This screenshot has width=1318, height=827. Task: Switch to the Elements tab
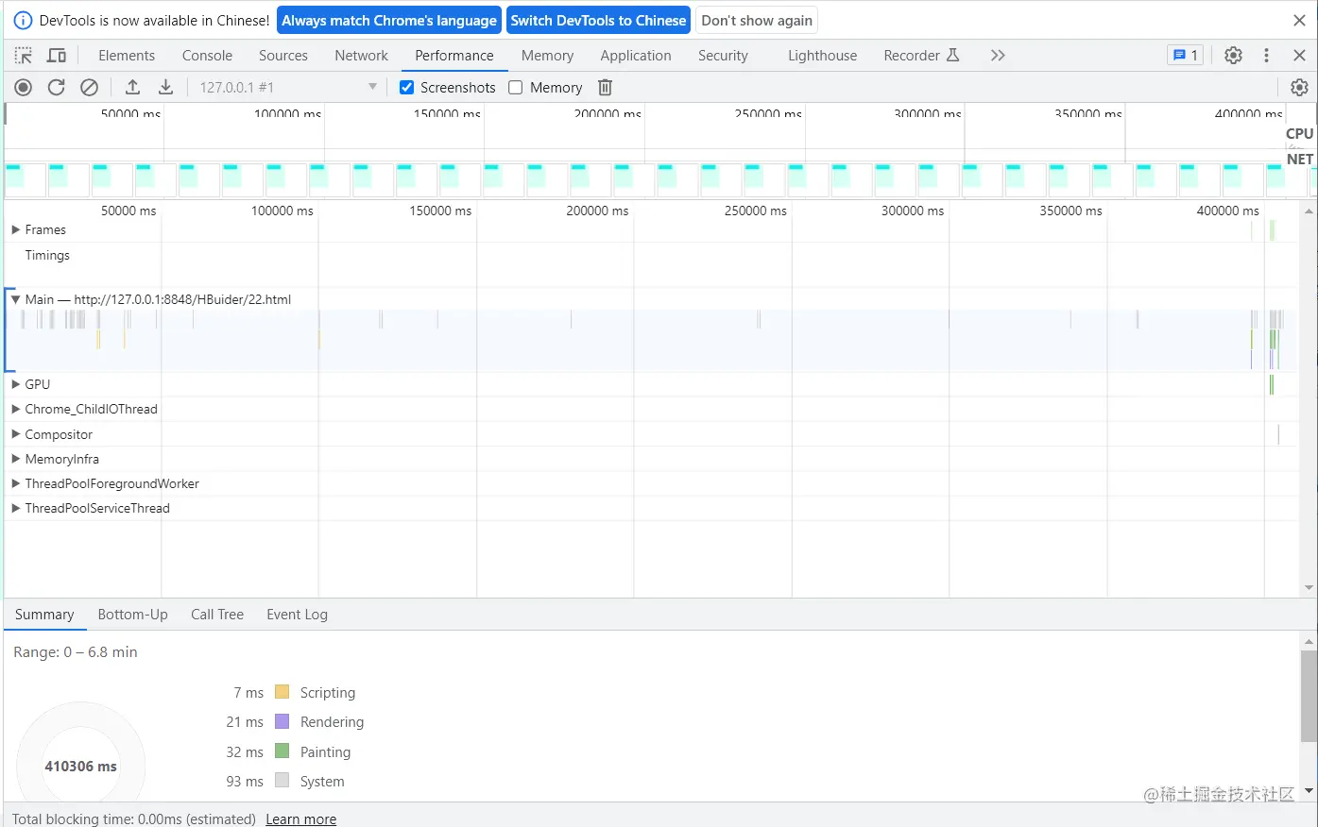point(127,56)
